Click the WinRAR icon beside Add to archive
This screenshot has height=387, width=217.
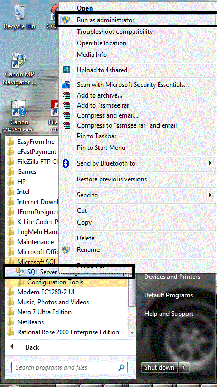point(66,95)
